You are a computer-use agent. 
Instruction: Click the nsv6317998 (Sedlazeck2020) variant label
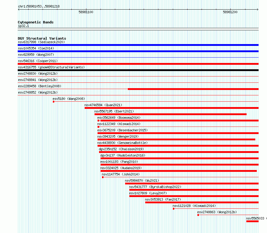(x=41, y=42)
